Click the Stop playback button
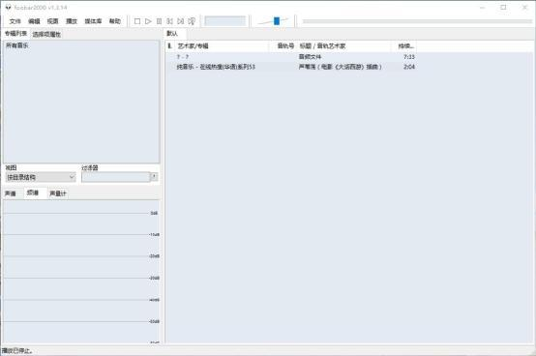The image size is (536, 356). point(137,21)
